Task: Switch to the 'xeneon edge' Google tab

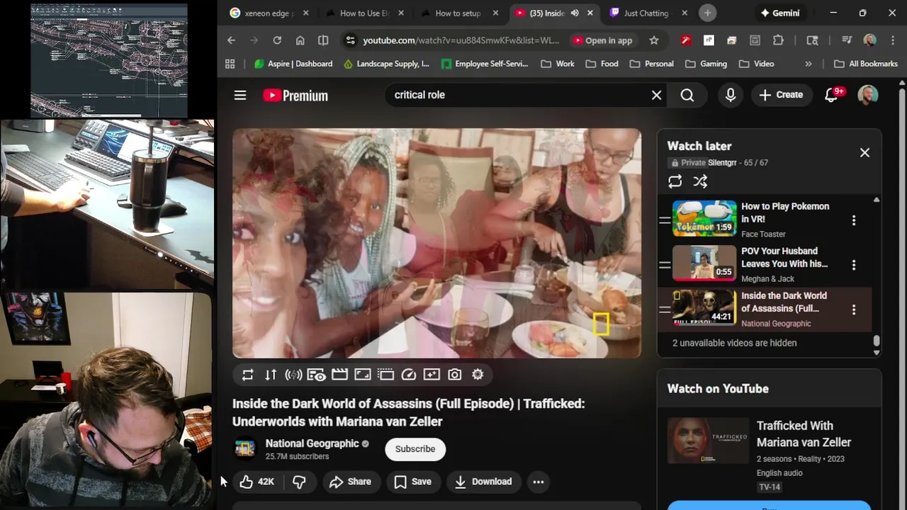Action: pos(269,13)
